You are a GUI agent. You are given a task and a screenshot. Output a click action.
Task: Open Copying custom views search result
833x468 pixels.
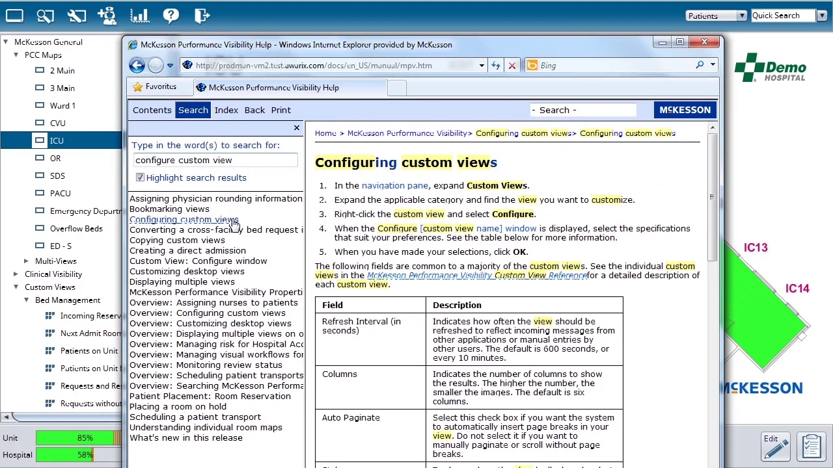pyautogui.click(x=177, y=240)
